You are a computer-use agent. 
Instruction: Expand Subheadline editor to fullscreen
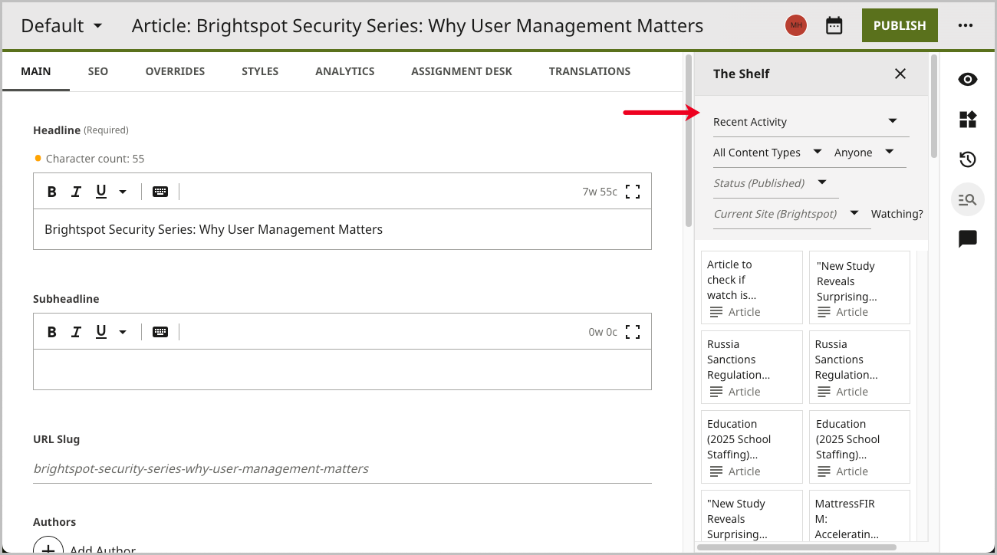tap(633, 332)
